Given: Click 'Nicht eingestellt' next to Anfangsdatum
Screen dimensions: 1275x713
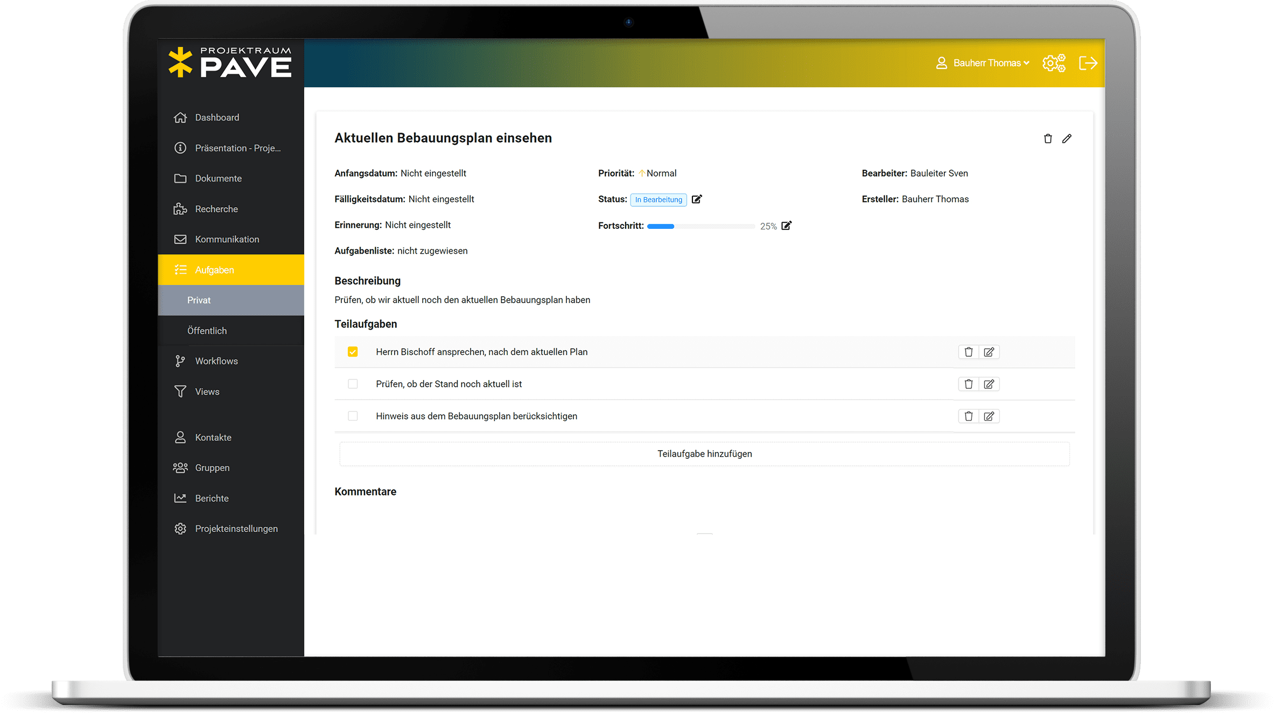Looking at the screenshot, I should 433,173.
